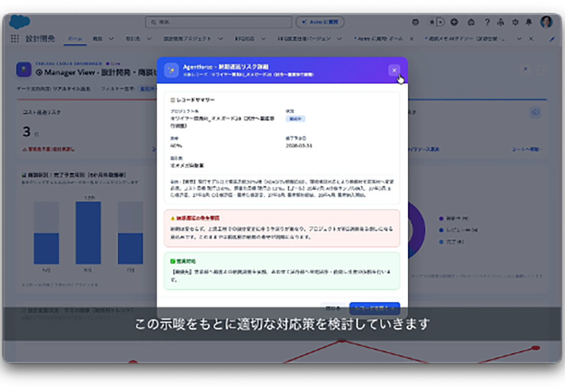
Task: Click the blue filter pill in filter row
Action: click(147, 89)
